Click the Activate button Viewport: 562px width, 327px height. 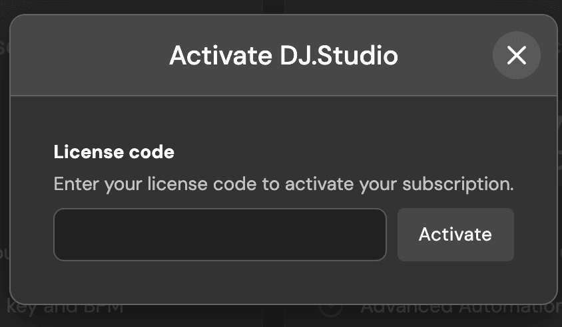(455, 235)
